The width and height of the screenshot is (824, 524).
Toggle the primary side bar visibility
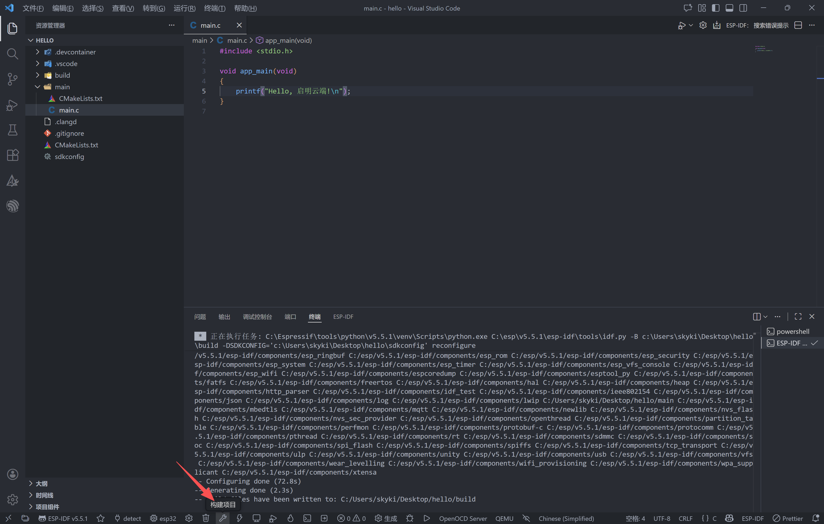715,8
